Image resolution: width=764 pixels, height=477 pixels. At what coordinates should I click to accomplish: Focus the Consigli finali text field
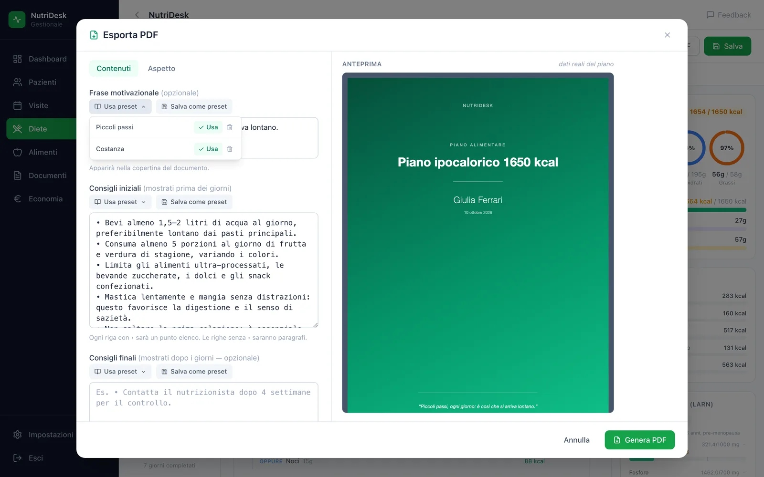(x=203, y=402)
